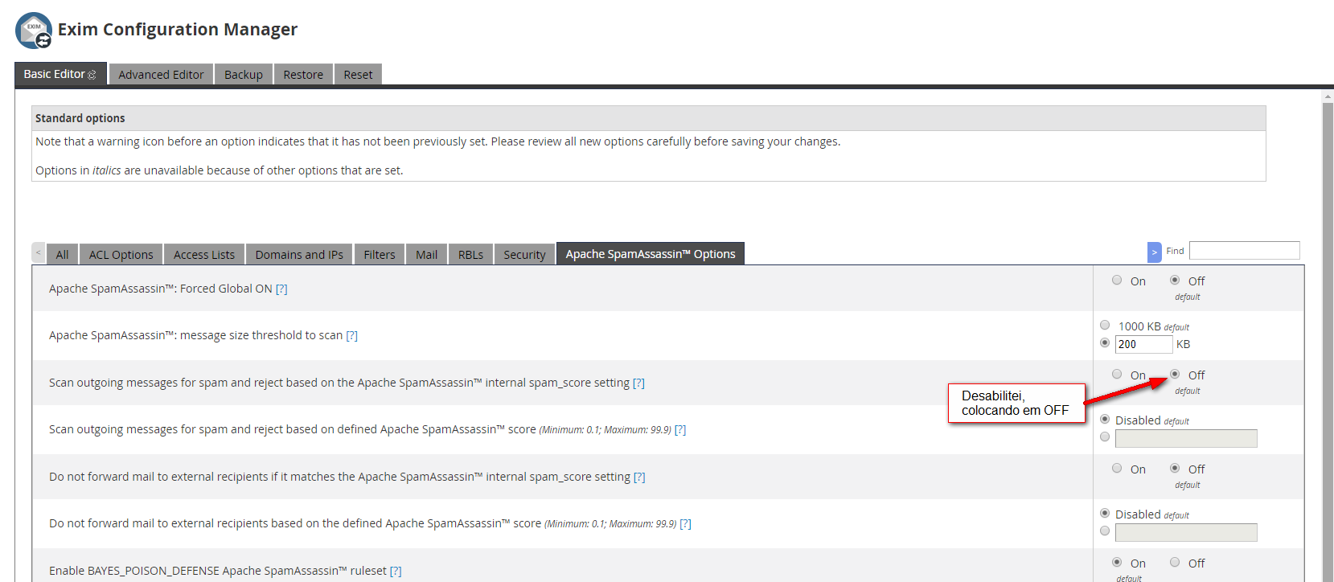Open the Filters tab

pyautogui.click(x=380, y=255)
